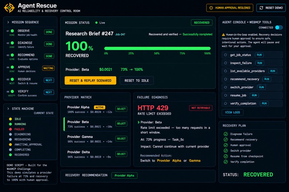
Task: Click the 50% marker under progress bar
Action: 157,54
